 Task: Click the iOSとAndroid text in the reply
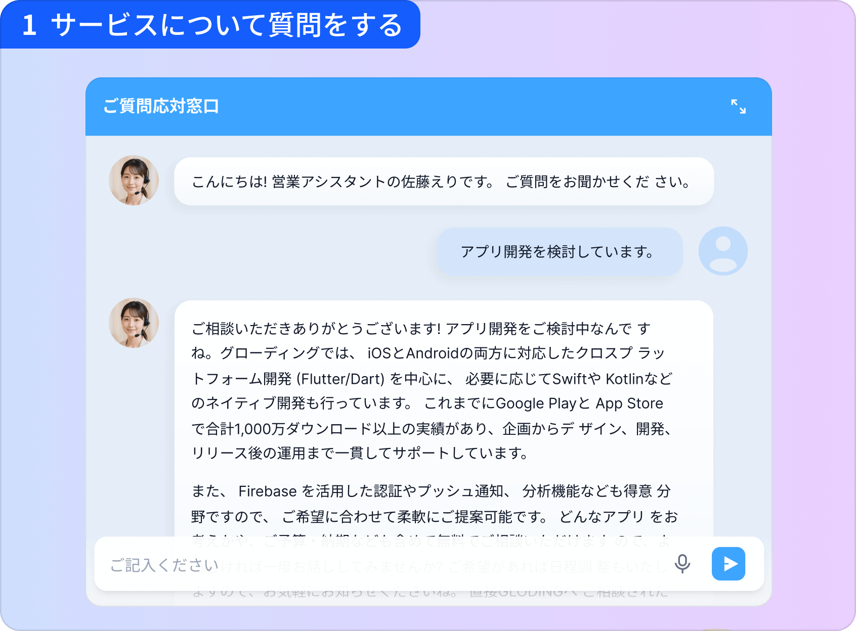pyautogui.click(x=413, y=353)
